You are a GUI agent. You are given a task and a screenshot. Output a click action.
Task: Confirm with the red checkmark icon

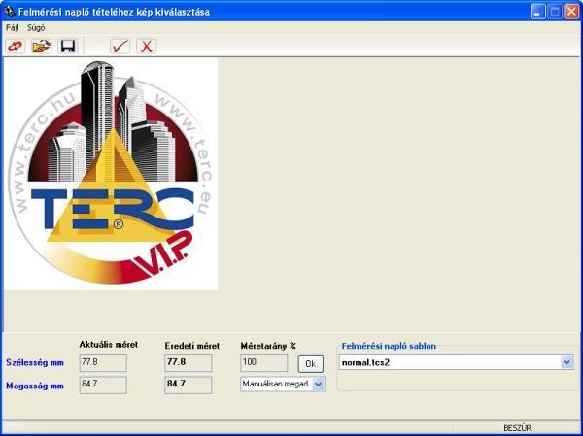(x=120, y=47)
